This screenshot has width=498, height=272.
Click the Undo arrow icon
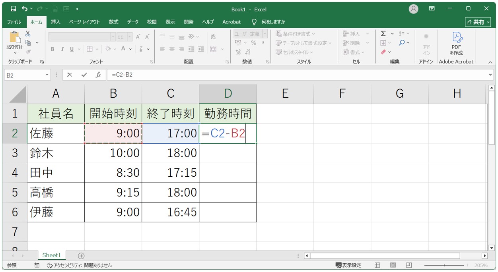[25, 9]
